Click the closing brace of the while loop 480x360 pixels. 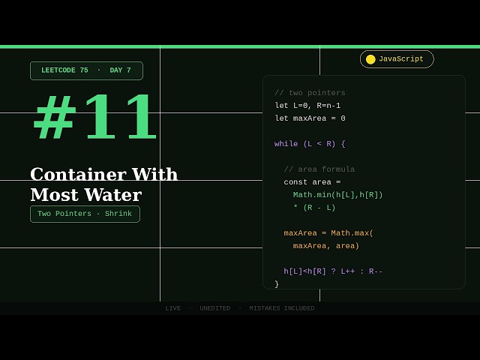[277, 284]
